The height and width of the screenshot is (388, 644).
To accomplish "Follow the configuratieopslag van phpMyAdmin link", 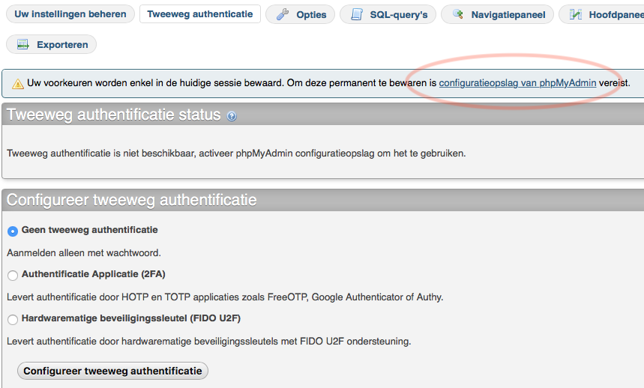I will (x=517, y=83).
